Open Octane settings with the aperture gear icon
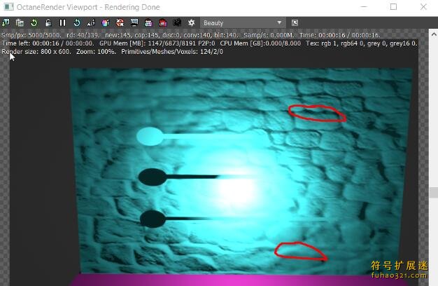 pos(191,22)
